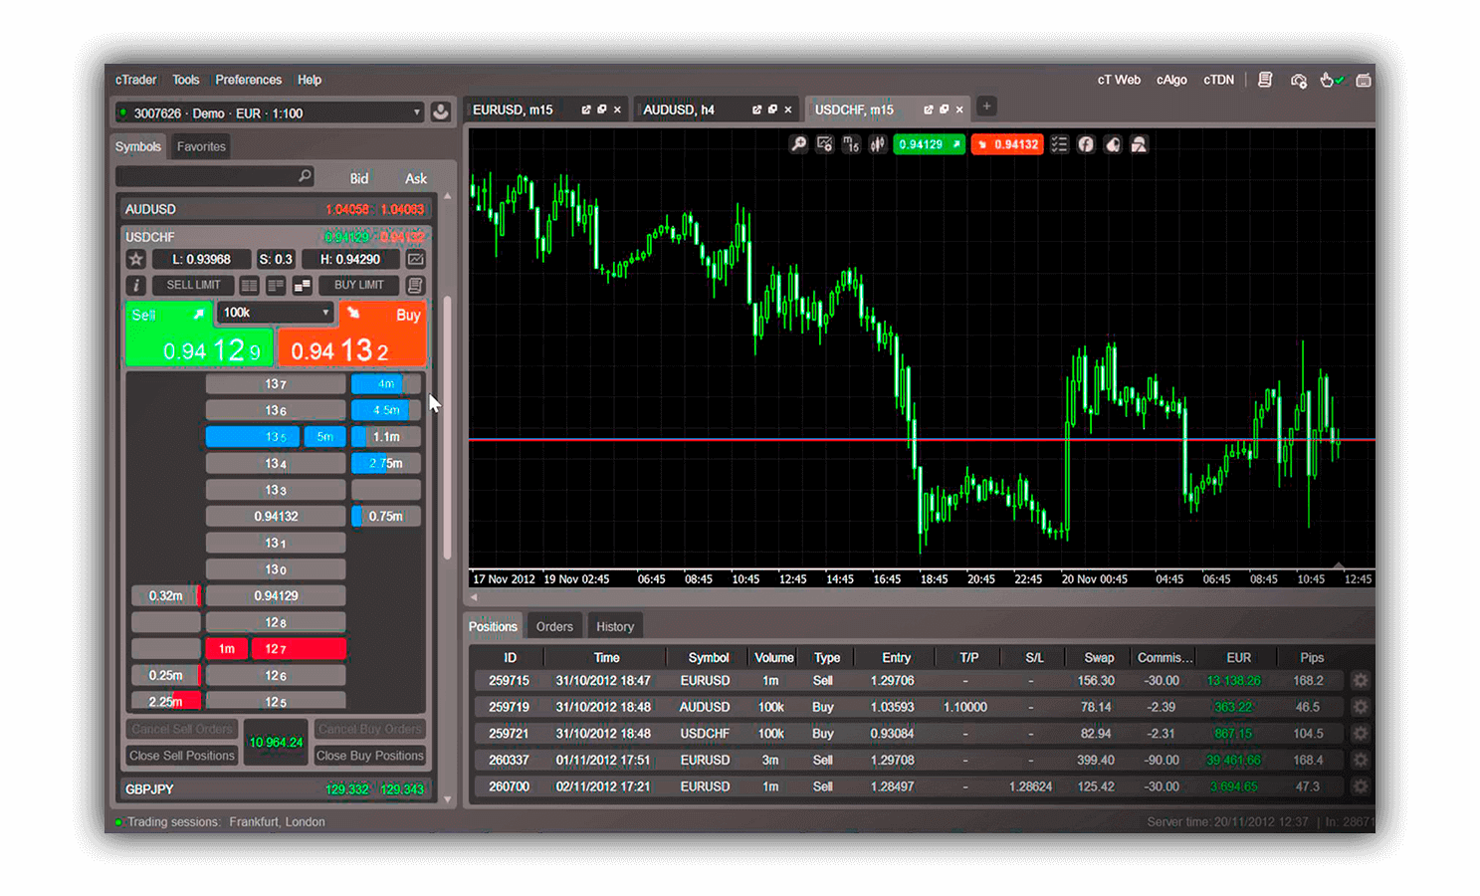The image size is (1480, 896).
Task: Open settings gear for position 259721
Action: tap(1361, 734)
